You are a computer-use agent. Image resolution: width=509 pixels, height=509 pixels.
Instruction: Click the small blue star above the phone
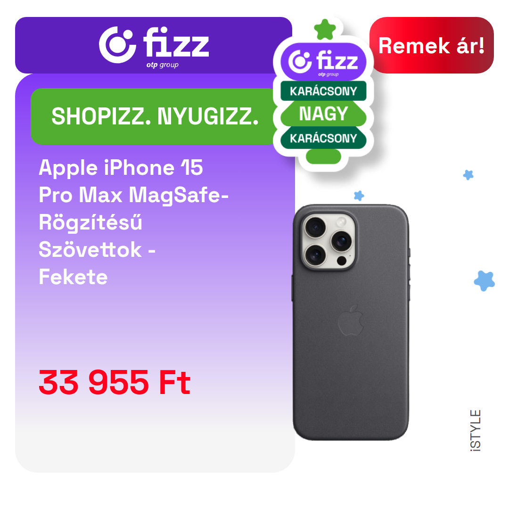pos(359,196)
